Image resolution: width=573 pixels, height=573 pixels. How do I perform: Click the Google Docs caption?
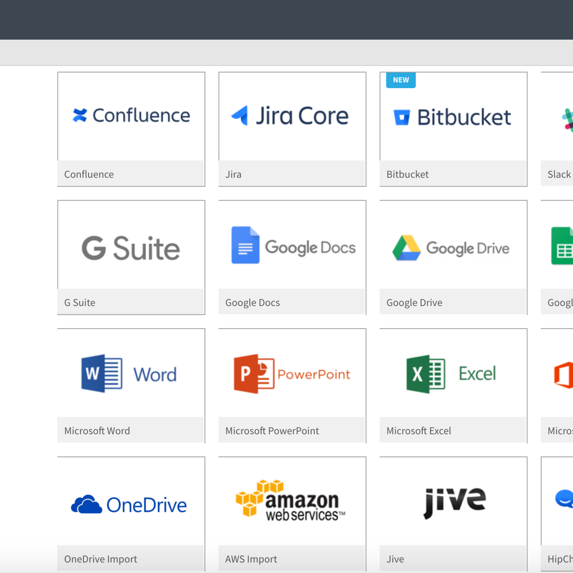pos(252,303)
